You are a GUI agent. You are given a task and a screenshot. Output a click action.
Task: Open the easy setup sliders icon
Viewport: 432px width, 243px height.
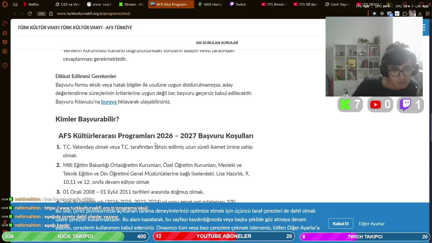[x=427, y=13]
